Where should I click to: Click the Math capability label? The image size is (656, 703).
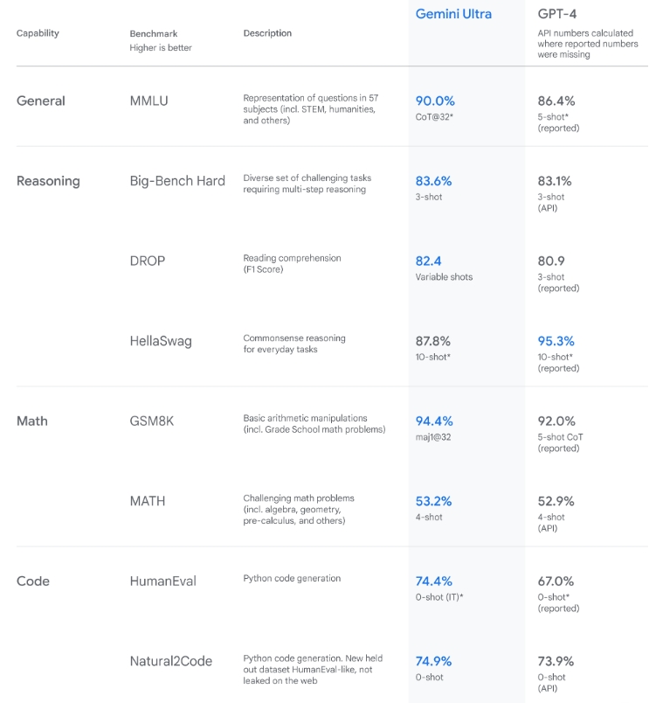(x=32, y=421)
